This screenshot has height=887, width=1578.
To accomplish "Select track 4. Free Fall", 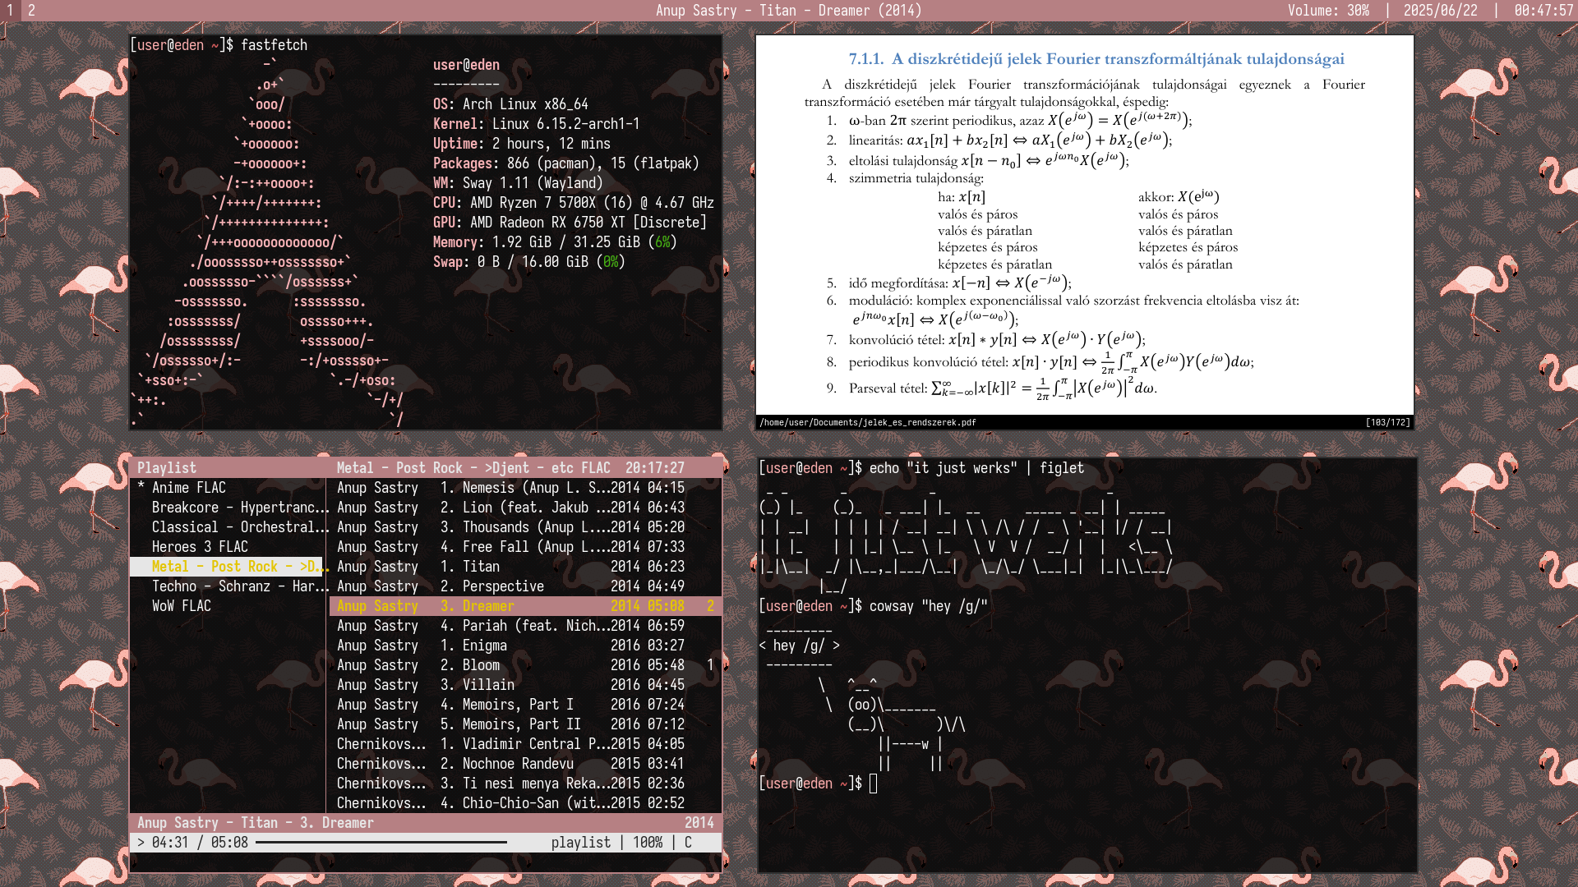I will click(526, 547).
